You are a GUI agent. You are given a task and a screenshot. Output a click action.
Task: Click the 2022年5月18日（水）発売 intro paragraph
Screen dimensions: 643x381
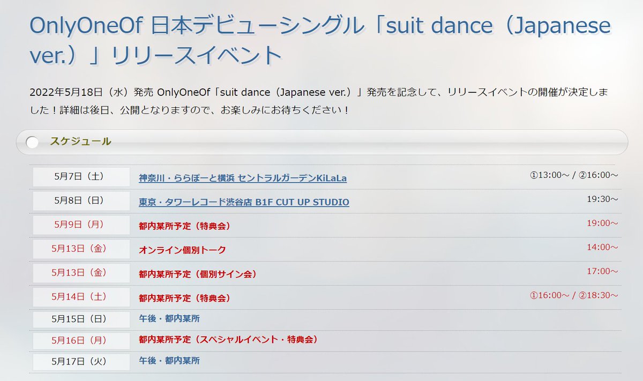pyautogui.click(x=319, y=101)
